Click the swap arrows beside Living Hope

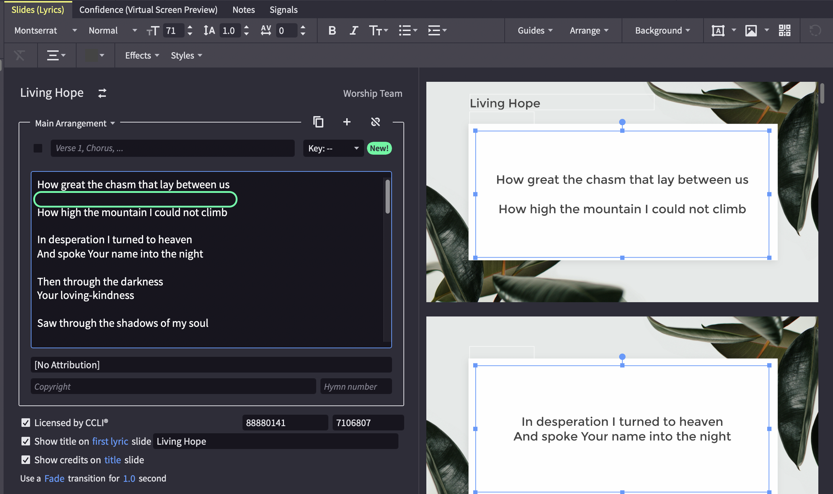[102, 93]
